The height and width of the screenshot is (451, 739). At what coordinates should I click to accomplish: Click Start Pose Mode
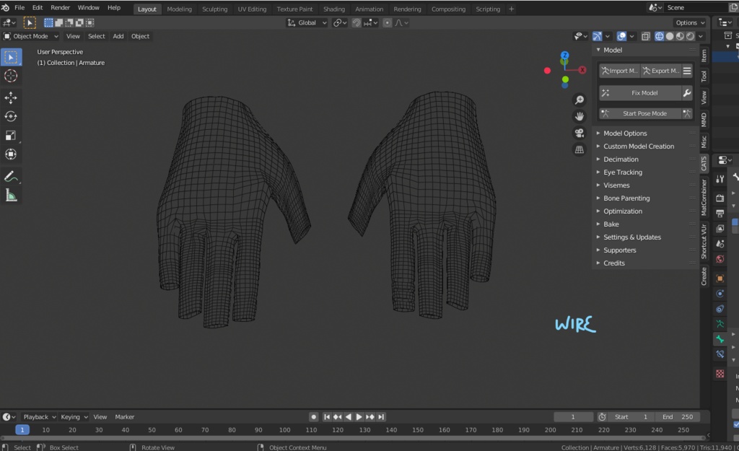point(644,113)
